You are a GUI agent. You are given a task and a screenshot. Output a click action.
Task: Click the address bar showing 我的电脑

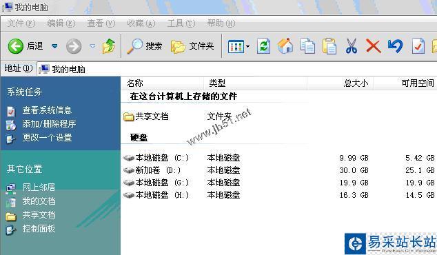237,69
